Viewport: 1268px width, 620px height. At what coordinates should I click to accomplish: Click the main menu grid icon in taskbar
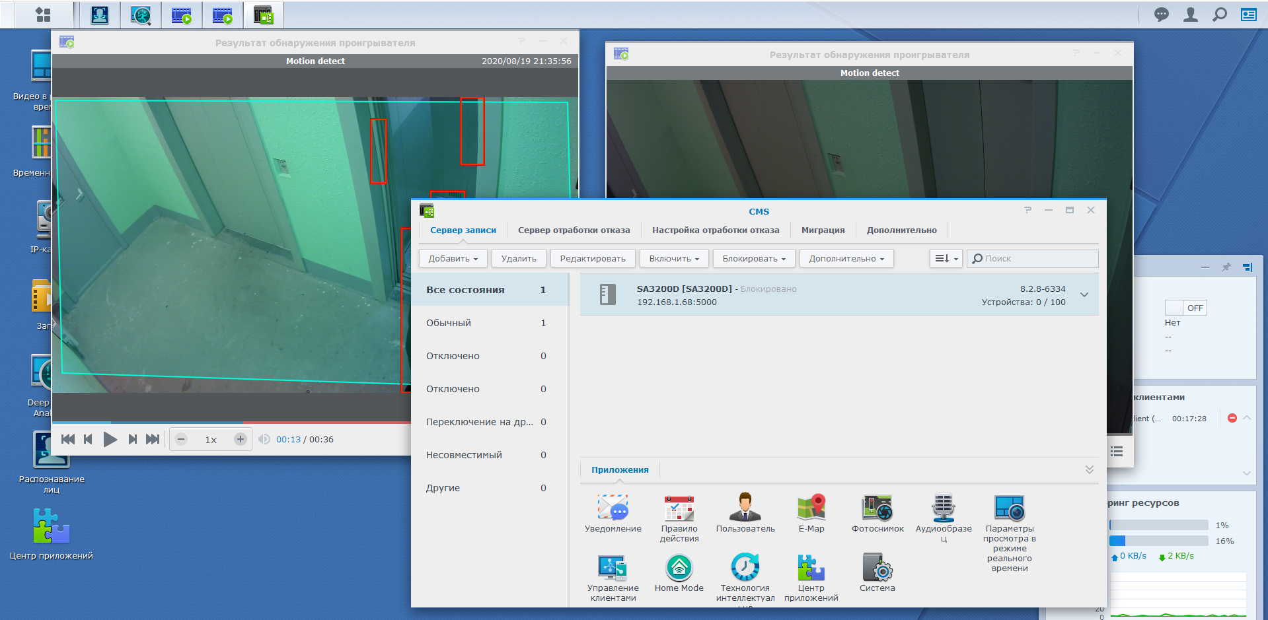[43, 15]
